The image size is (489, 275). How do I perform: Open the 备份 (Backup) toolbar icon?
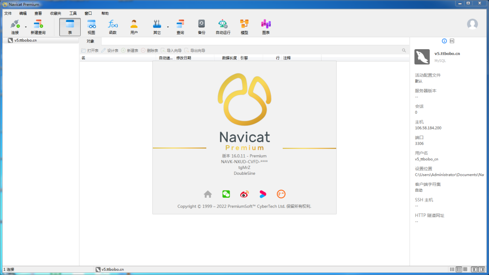[202, 26]
